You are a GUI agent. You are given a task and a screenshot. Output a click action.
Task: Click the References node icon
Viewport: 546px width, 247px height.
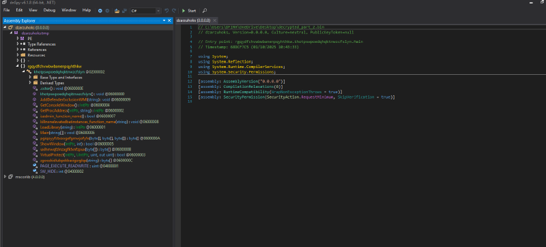[x=23, y=50]
